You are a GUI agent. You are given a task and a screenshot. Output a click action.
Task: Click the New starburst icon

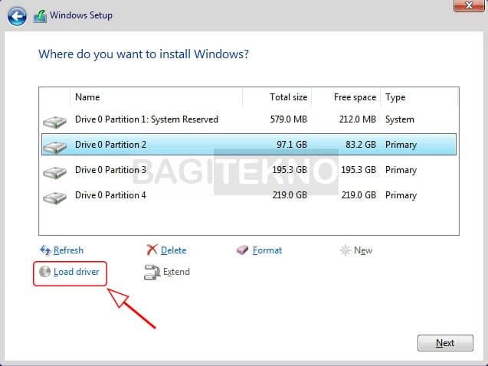[346, 250]
